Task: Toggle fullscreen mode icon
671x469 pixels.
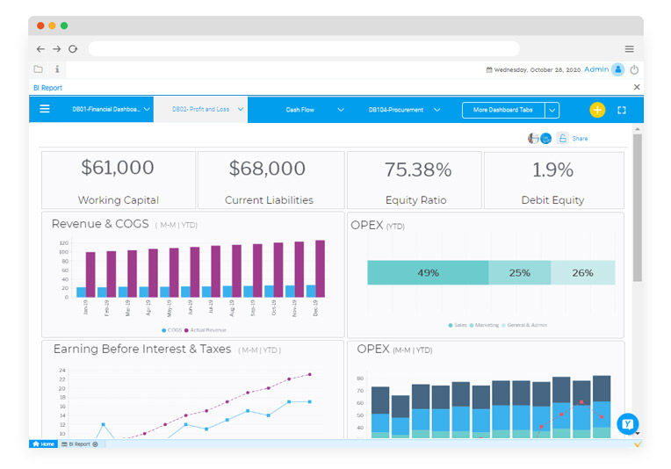Action: (x=622, y=110)
